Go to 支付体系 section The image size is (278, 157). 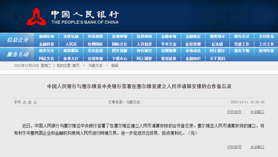266,37
